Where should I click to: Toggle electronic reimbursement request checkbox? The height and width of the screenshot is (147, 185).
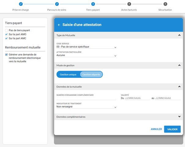point(6,55)
